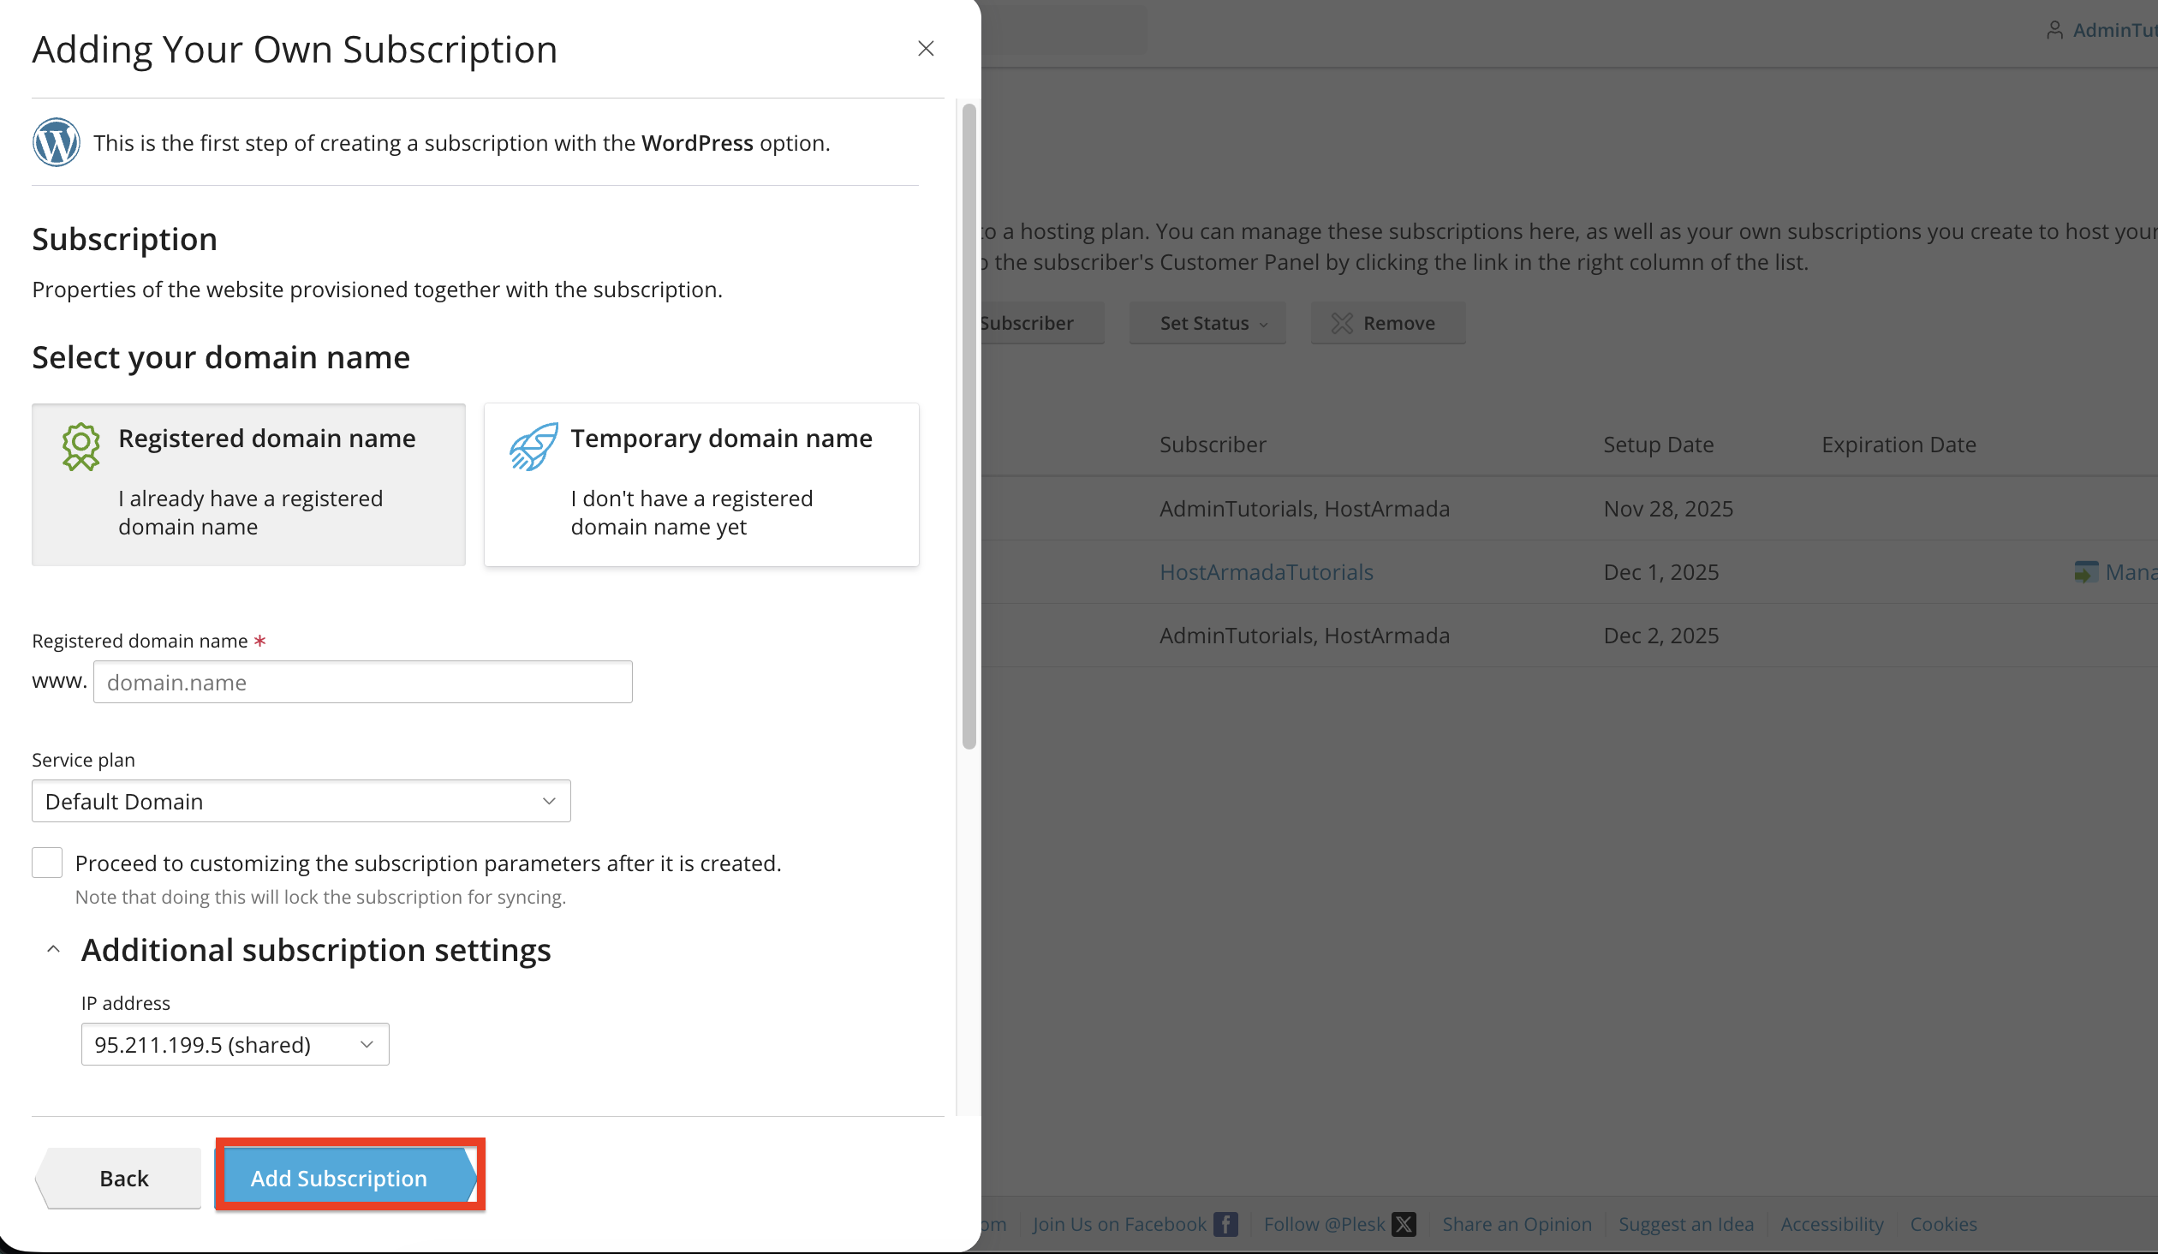
Task: Open Suggest an Idea footer link
Action: (x=1686, y=1224)
